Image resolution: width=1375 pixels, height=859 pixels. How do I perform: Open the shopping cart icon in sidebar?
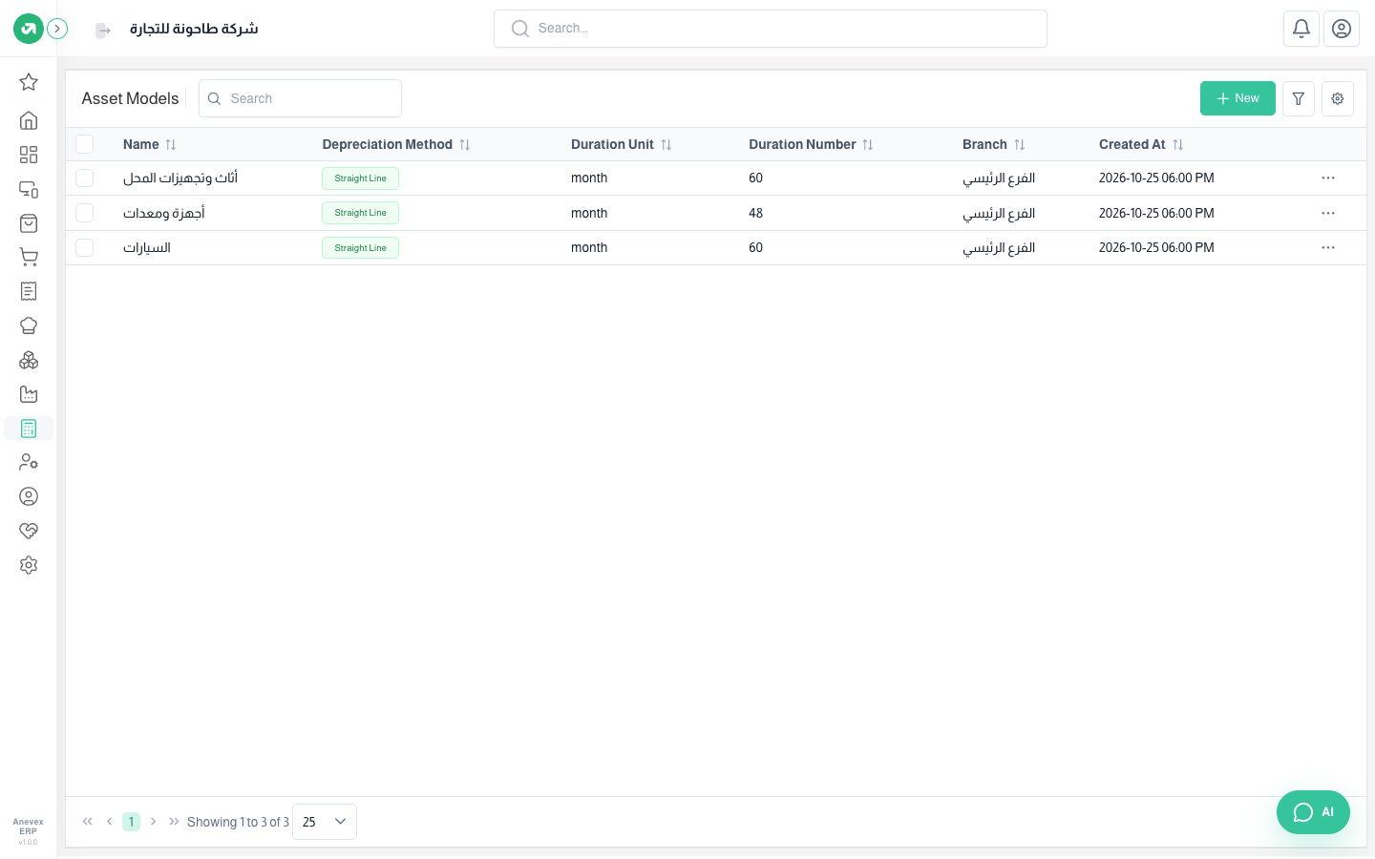tap(29, 257)
